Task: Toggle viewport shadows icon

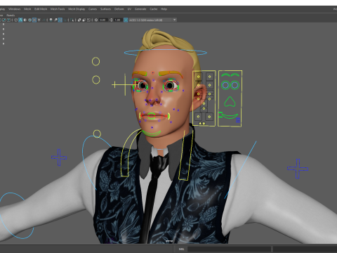Action: click(44, 20)
